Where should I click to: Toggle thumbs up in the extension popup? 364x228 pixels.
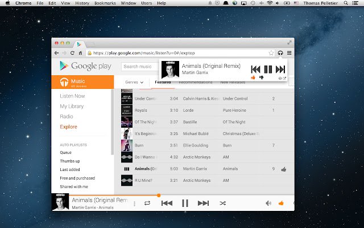[253, 78]
